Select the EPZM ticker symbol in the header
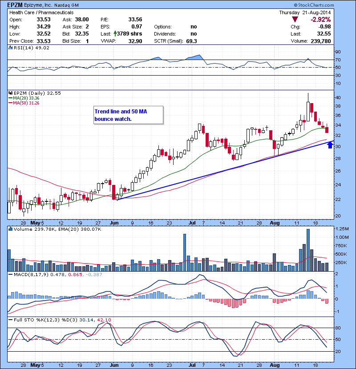 [15, 5]
